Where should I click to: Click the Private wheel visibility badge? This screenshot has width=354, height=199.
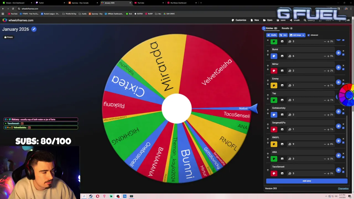(x=9, y=37)
